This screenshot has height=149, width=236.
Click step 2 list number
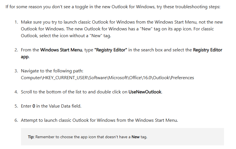[x=16, y=50]
